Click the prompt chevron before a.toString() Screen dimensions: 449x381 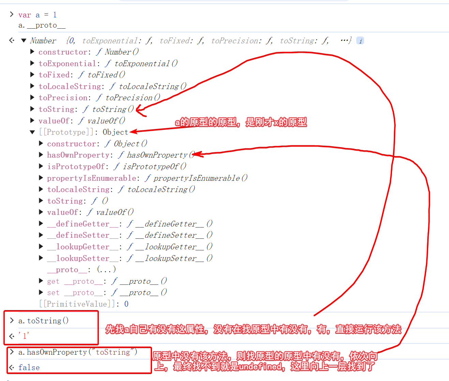click(x=12, y=320)
